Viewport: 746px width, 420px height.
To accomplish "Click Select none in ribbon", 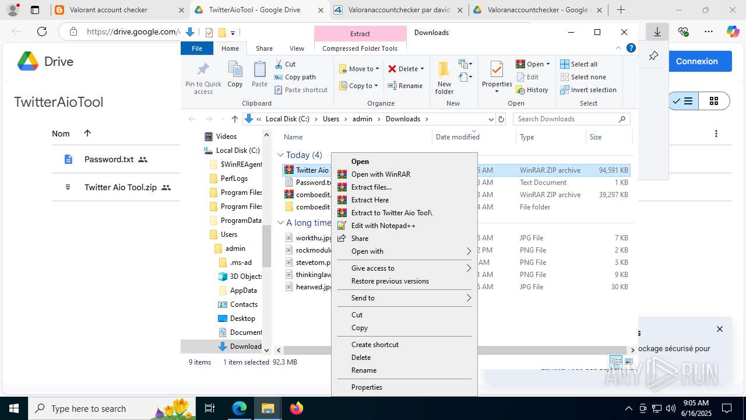I will tap(583, 77).
